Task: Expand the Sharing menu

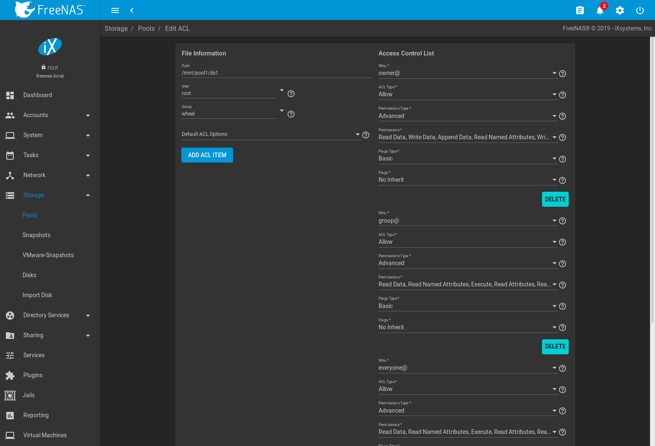Action: pos(50,335)
